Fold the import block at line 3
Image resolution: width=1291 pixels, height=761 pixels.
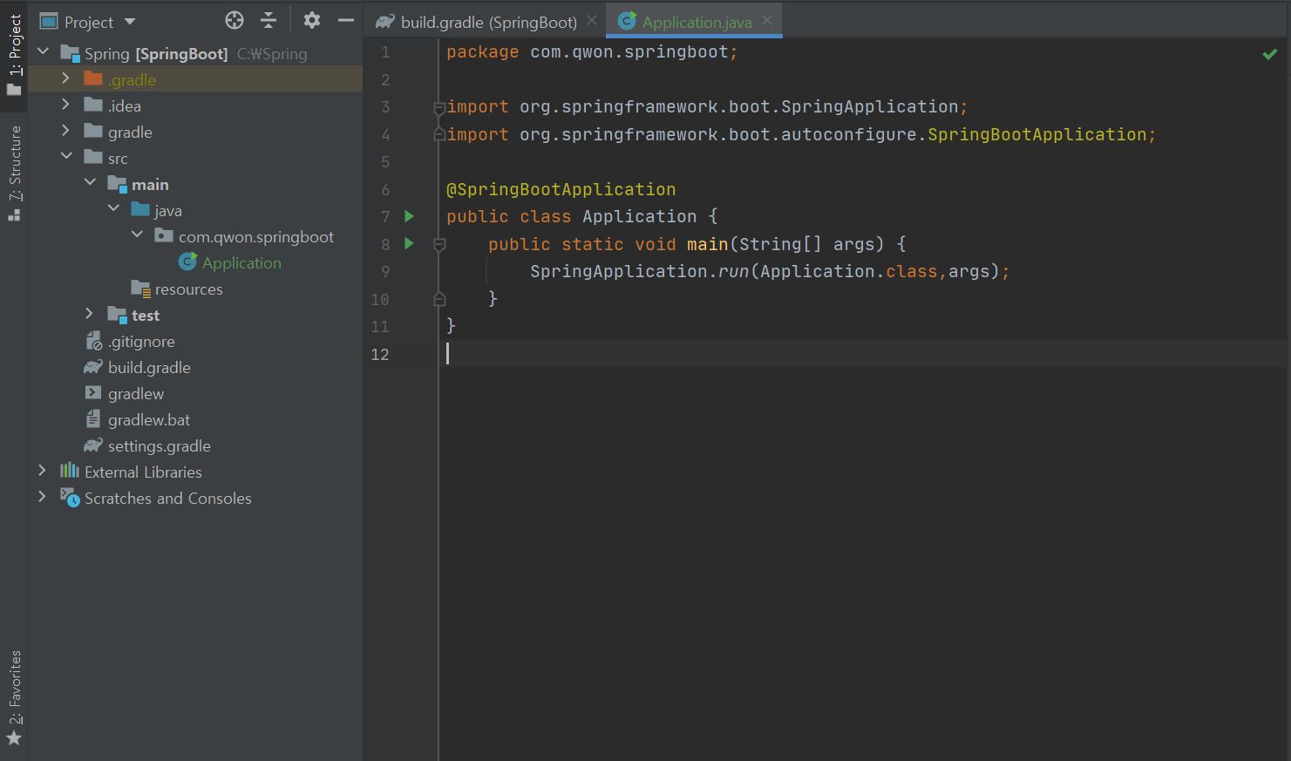(439, 108)
